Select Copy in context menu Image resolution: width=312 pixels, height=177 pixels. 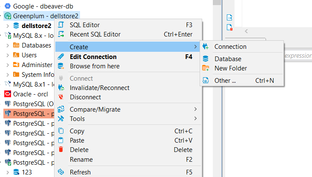129,131
